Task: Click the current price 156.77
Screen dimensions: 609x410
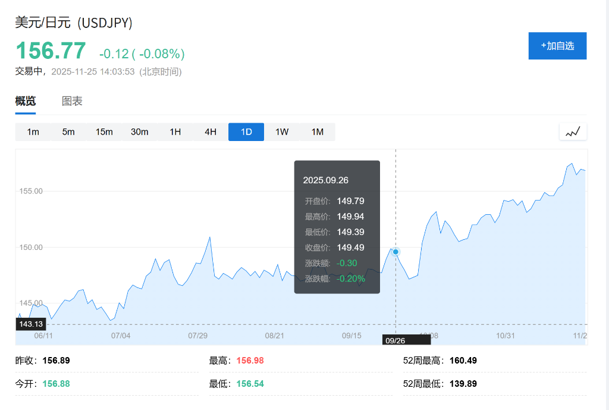Action: click(51, 51)
